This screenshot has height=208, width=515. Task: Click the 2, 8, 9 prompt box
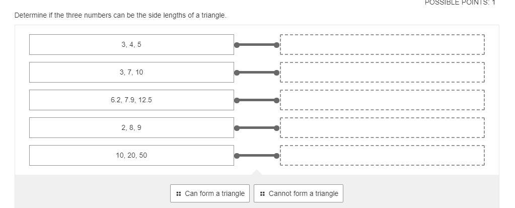tap(131, 127)
